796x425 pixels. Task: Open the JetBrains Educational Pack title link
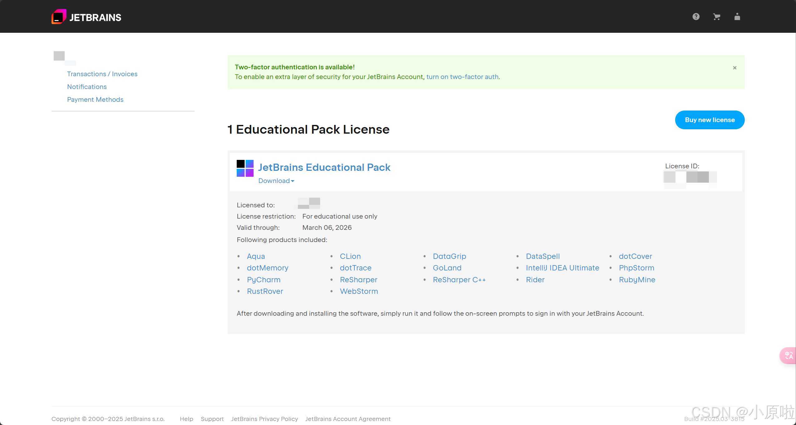pyautogui.click(x=324, y=167)
